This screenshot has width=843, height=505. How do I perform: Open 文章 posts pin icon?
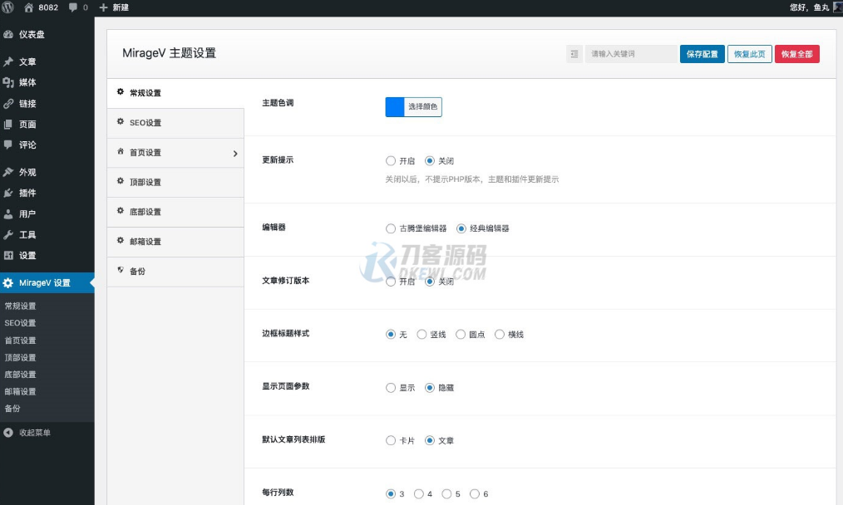click(8, 61)
